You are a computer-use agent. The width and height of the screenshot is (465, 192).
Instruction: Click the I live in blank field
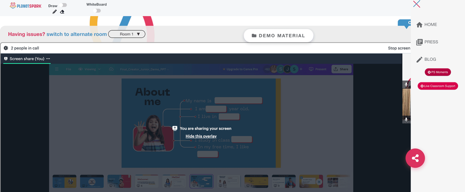tap(229, 116)
